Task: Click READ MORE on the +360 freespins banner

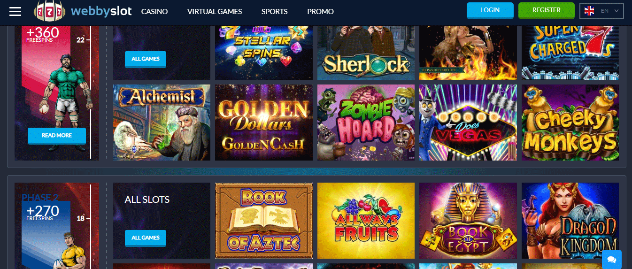Action: (x=57, y=135)
